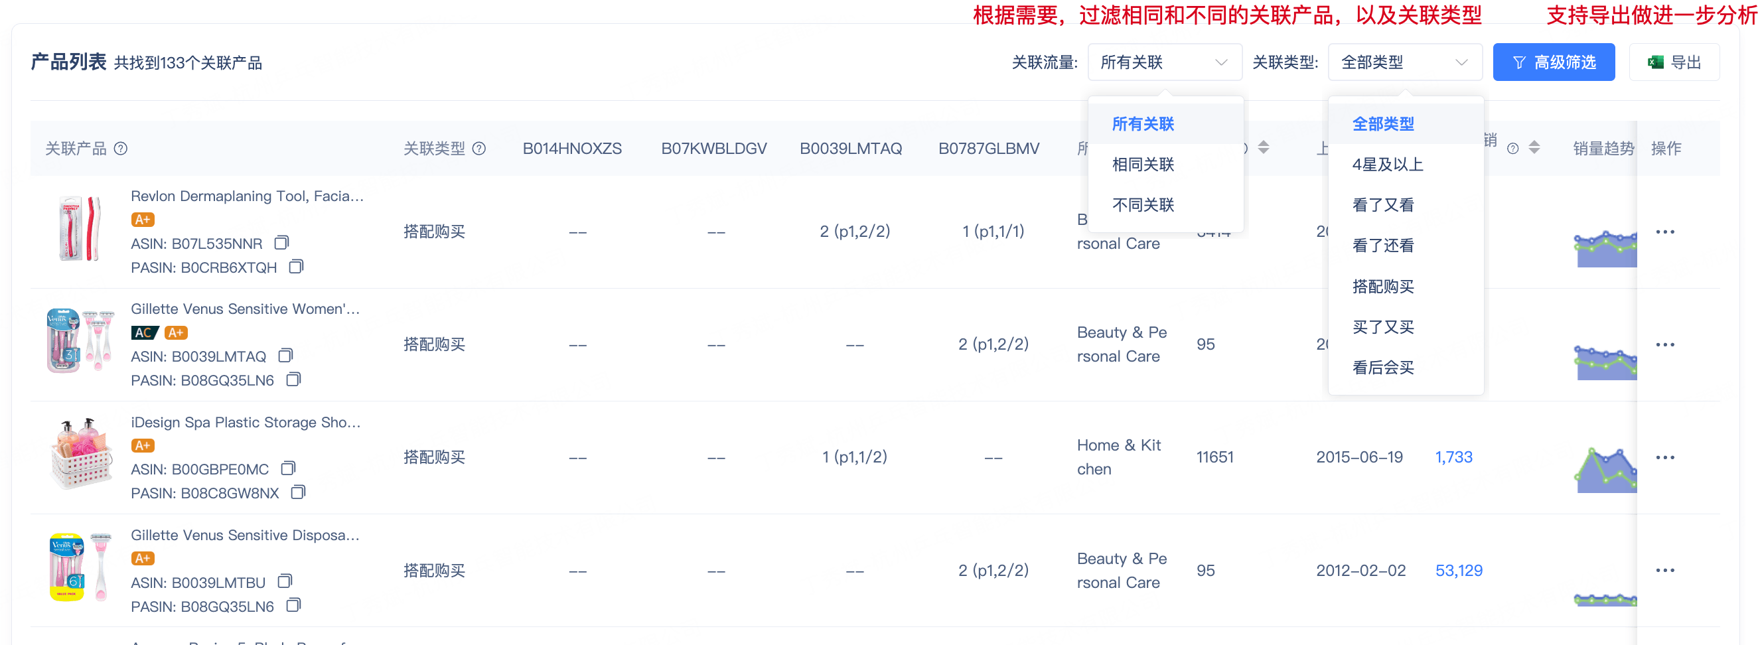The width and height of the screenshot is (1760, 645).
Task: Click sales figure 53,129
Action: tap(1459, 570)
